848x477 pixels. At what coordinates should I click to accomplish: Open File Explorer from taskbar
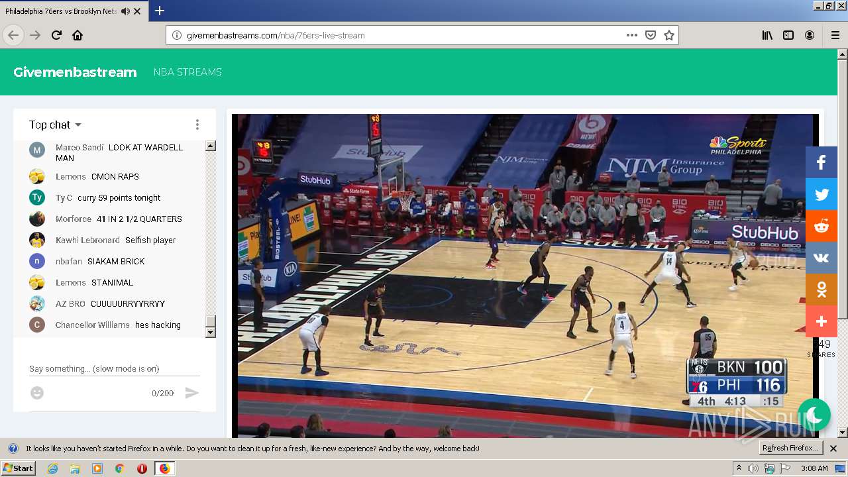[x=75, y=468]
